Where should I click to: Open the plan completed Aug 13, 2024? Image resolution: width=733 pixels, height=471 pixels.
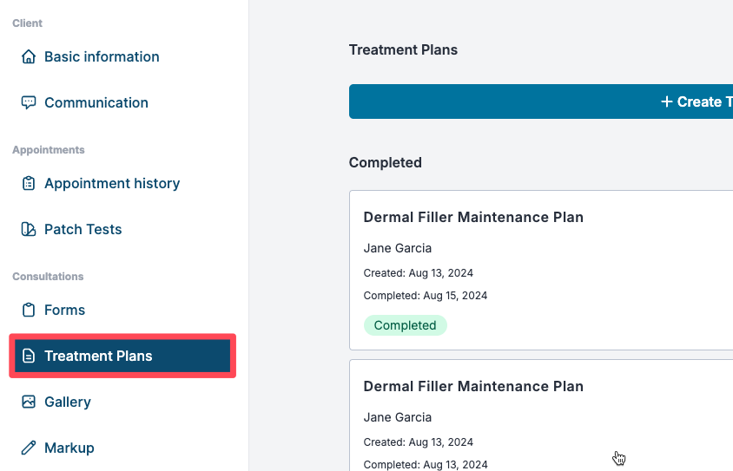click(473, 387)
